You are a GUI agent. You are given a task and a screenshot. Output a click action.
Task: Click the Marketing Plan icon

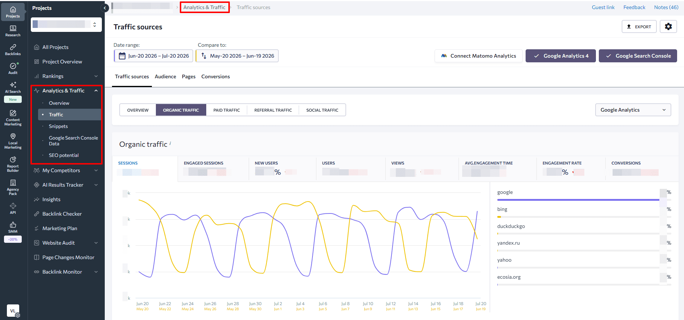click(37, 228)
